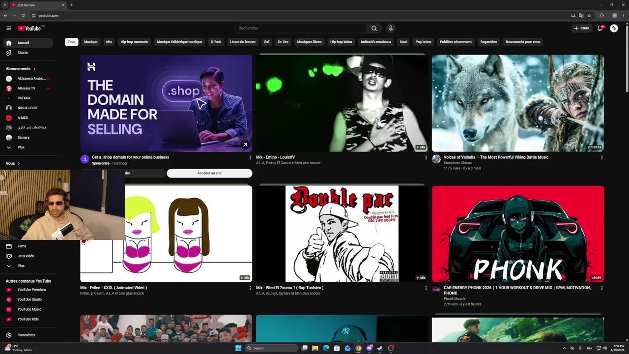Open the Phonk Muscle channel link
This screenshot has width=629, height=354.
click(455, 298)
